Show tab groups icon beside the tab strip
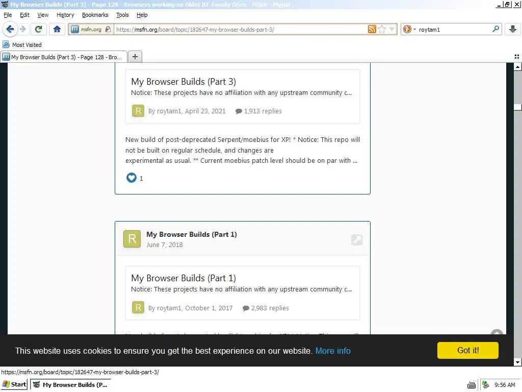This screenshot has width=522, height=392. pyautogui.click(x=517, y=57)
